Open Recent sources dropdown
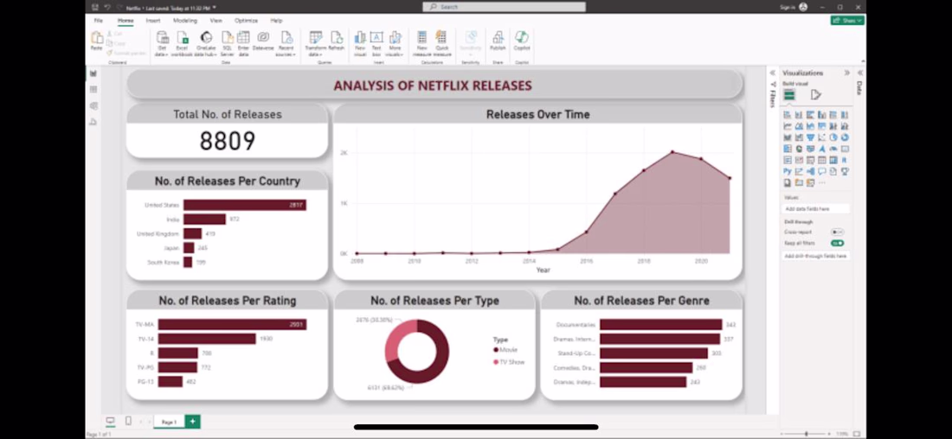Image resolution: width=952 pixels, height=439 pixels. pyautogui.click(x=286, y=44)
